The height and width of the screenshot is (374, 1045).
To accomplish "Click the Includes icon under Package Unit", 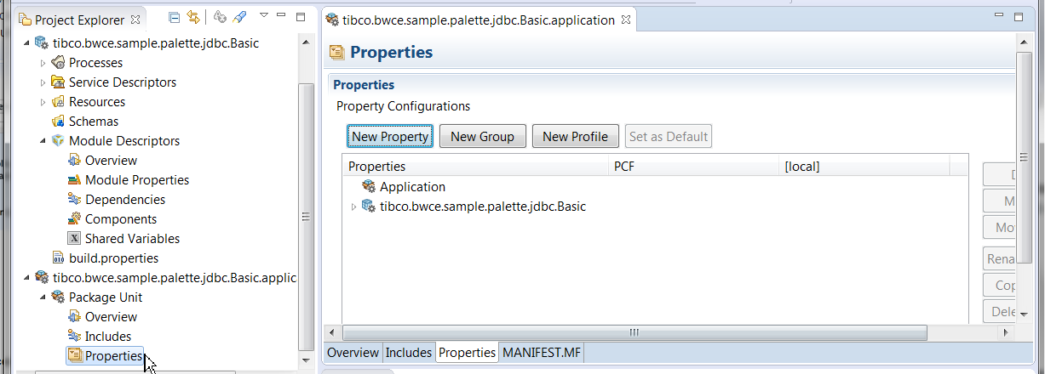I will 74,337.
